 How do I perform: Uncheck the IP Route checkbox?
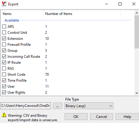(4, 63)
